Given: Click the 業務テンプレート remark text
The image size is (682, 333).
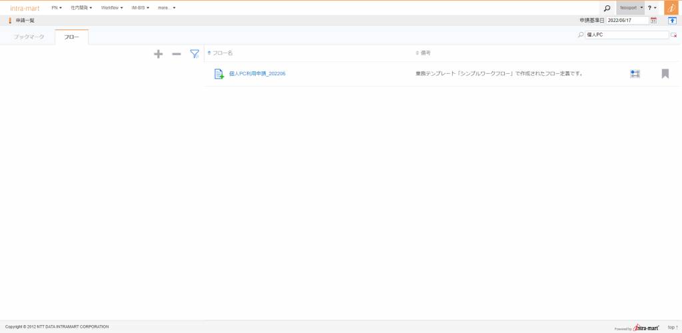Looking at the screenshot, I should pyautogui.click(x=499, y=74).
